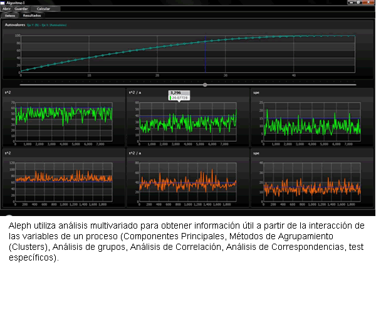This screenshot has width=376, height=310.
Task: Click the slider handle below Autovalores chart
Action: [x=205, y=85]
